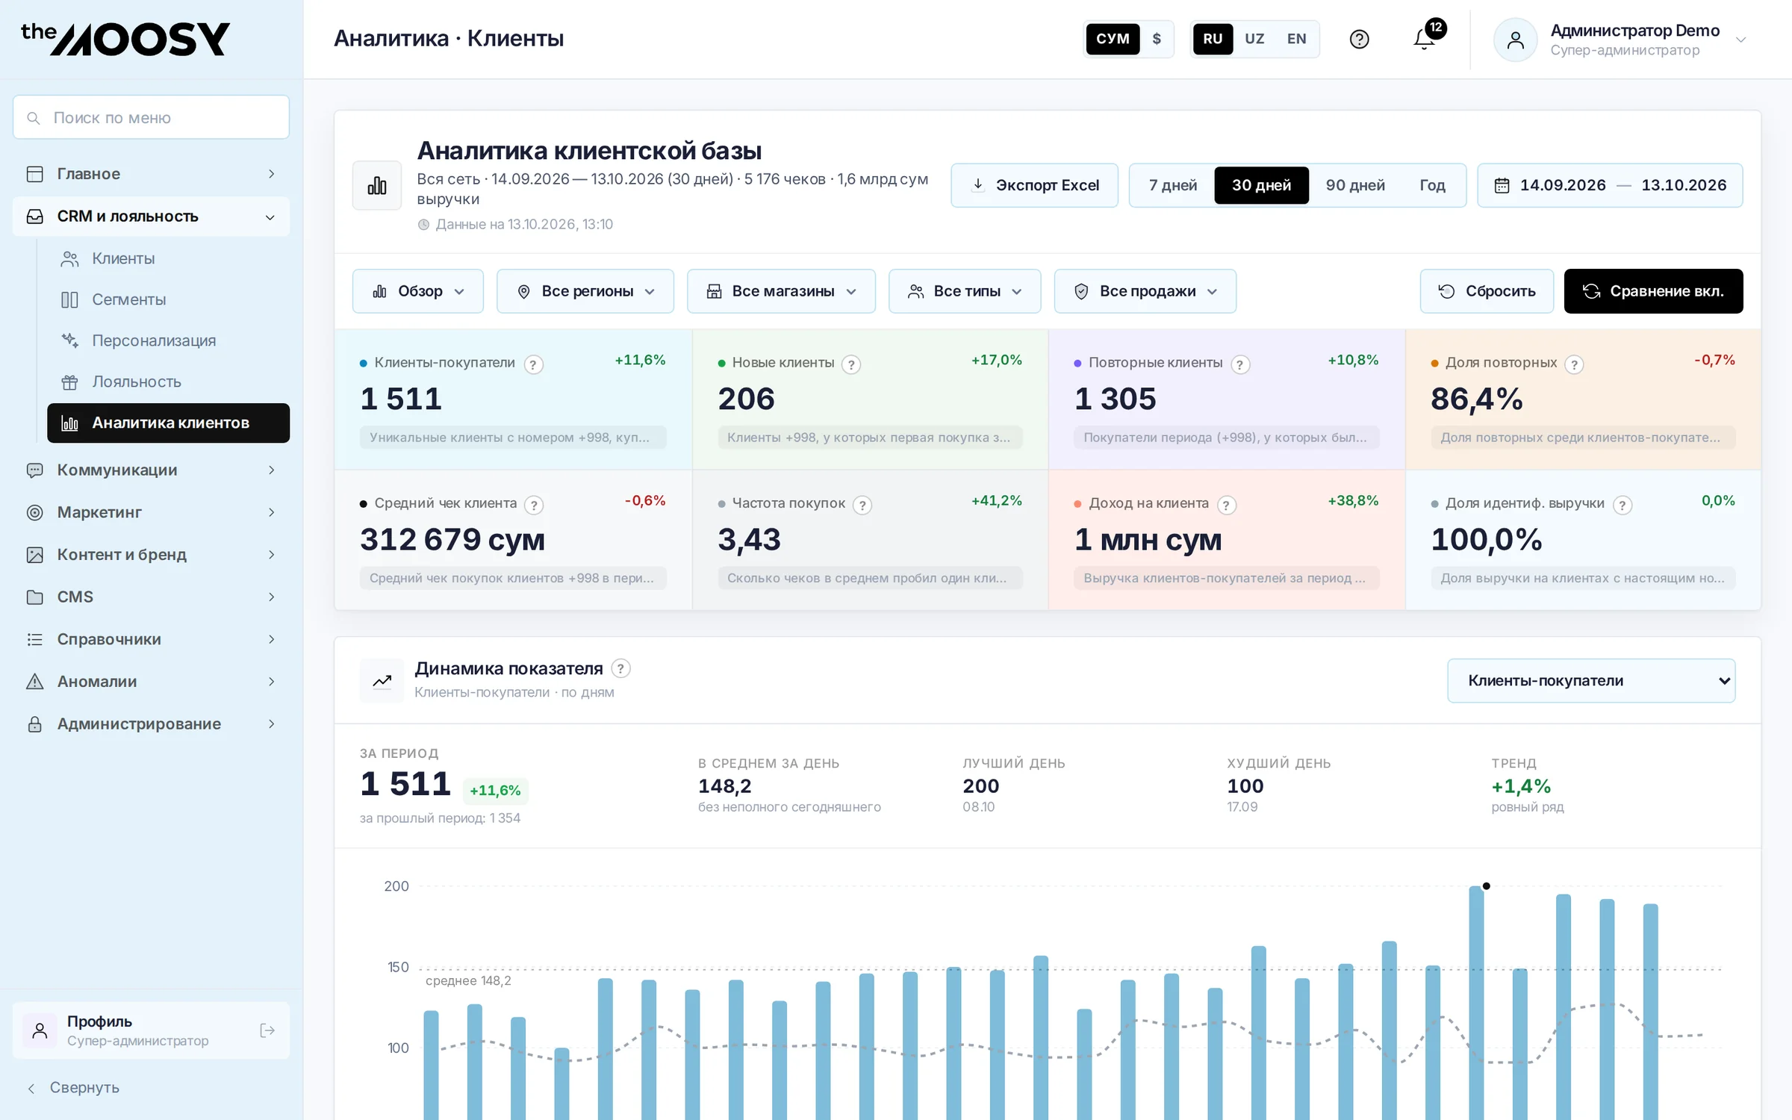Viewport: 1792px width, 1120px height.
Task: Show tooltip for Повторные клиенты metric
Action: pyautogui.click(x=1240, y=364)
